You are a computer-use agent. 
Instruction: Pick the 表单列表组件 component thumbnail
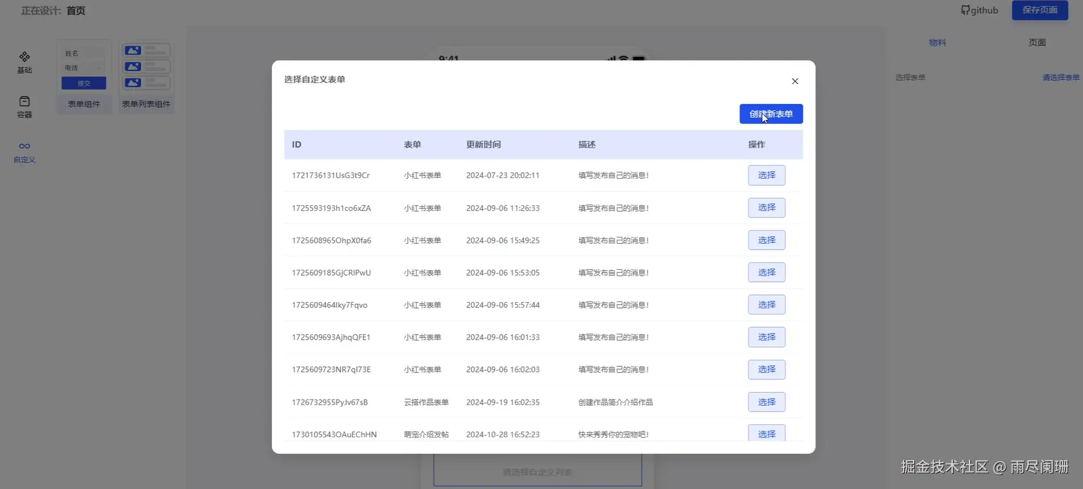[x=146, y=77]
